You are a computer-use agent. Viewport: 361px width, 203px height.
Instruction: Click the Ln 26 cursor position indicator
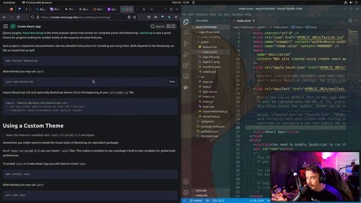(257, 201)
